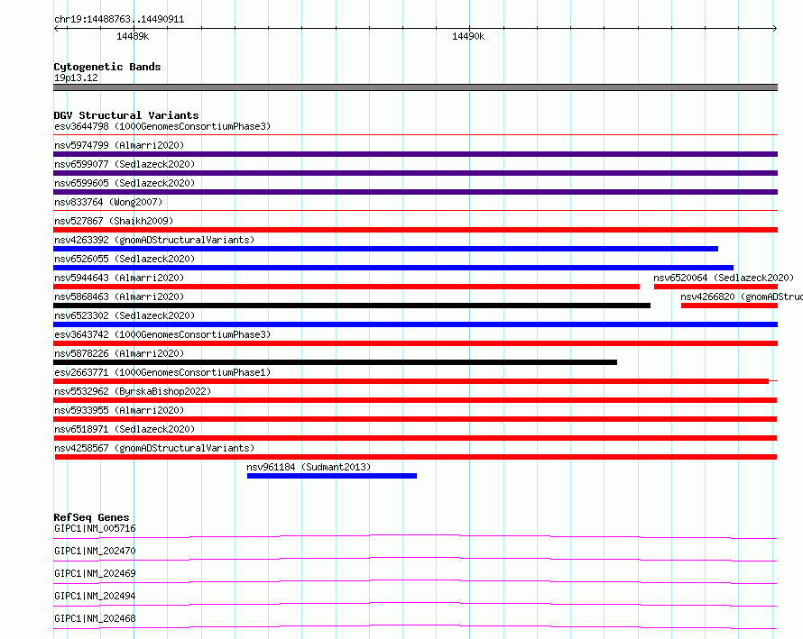Open the GIPC1|NM_005716 transcript label
This screenshot has height=639, width=803.
pyautogui.click(x=95, y=528)
